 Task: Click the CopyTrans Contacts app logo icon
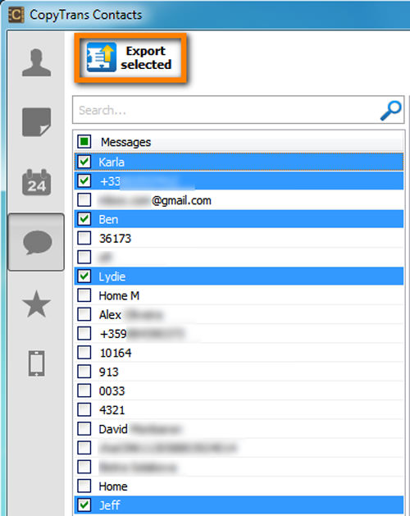pyautogui.click(x=16, y=15)
